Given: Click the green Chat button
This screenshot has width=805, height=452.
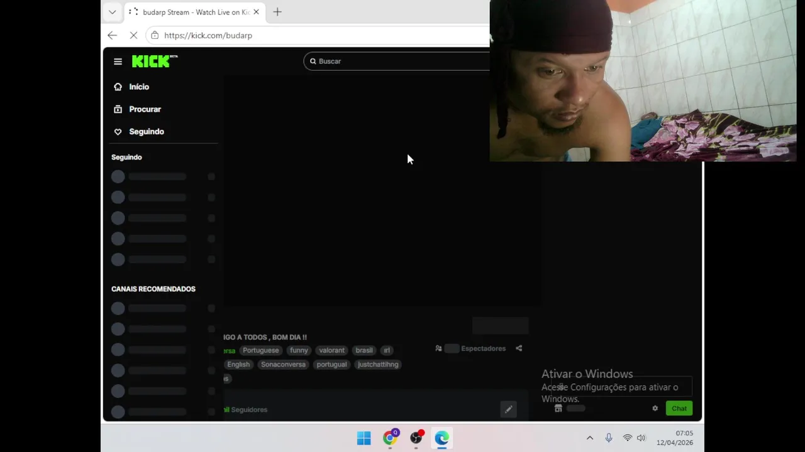Looking at the screenshot, I should coord(679,408).
